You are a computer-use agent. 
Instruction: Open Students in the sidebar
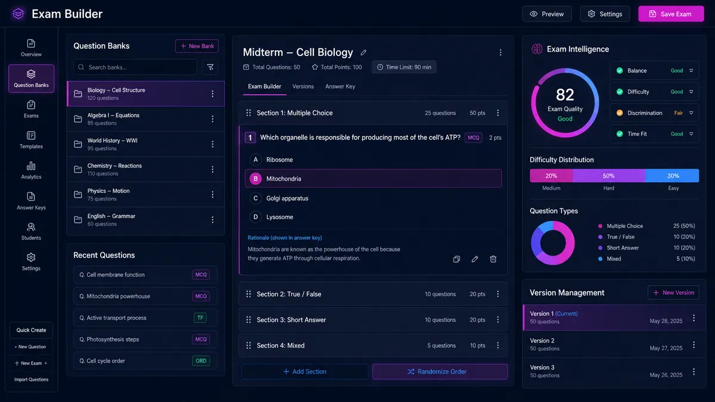click(x=31, y=232)
